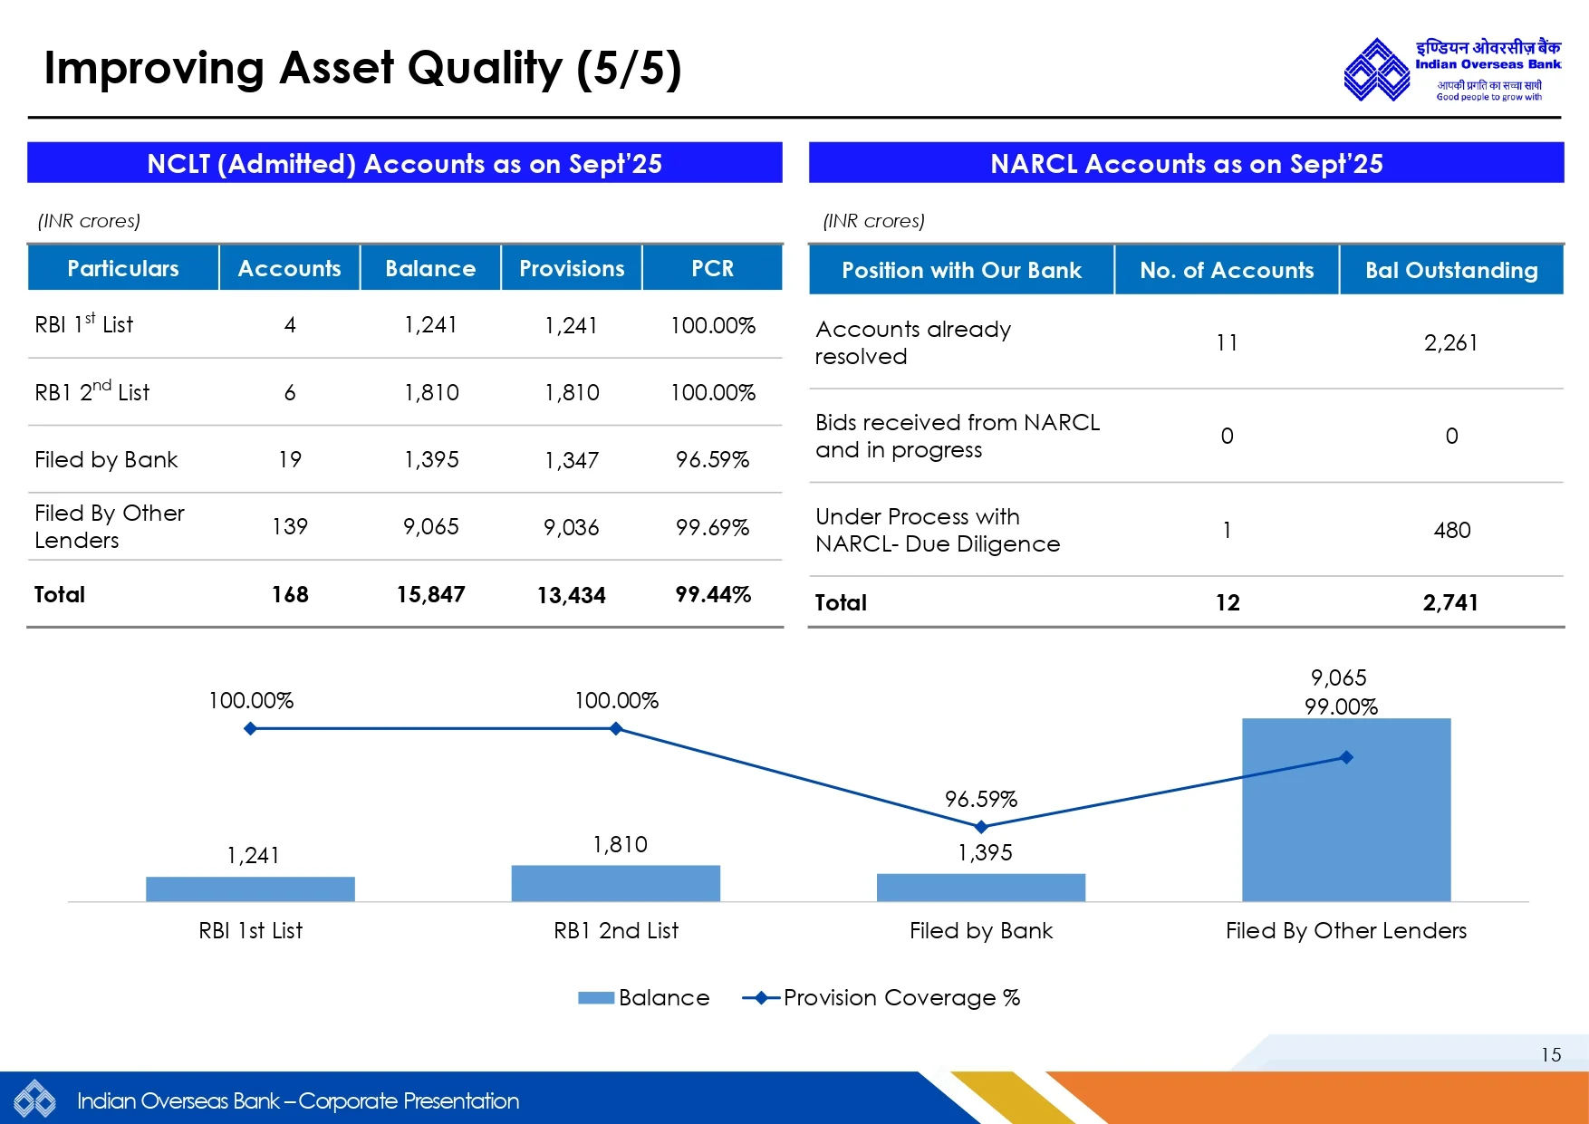Click the RBI 1st List balance bar
Image resolution: width=1589 pixels, height=1124 pixels.
tap(251, 889)
